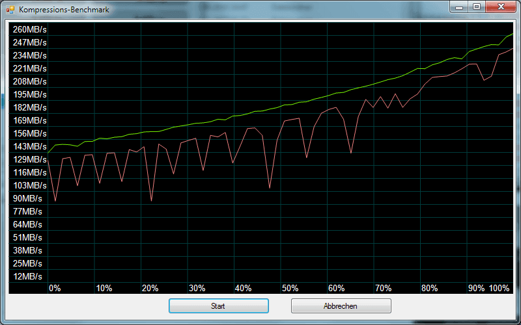Click the 260MB/s axis label

pos(29,30)
